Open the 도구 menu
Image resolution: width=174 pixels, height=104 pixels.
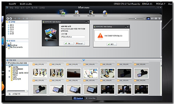(28, 7)
